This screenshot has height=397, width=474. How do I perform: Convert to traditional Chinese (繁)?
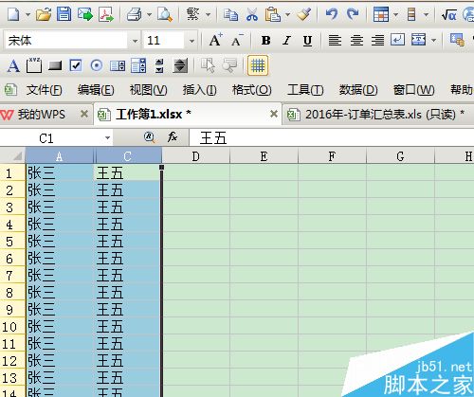[192, 14]
